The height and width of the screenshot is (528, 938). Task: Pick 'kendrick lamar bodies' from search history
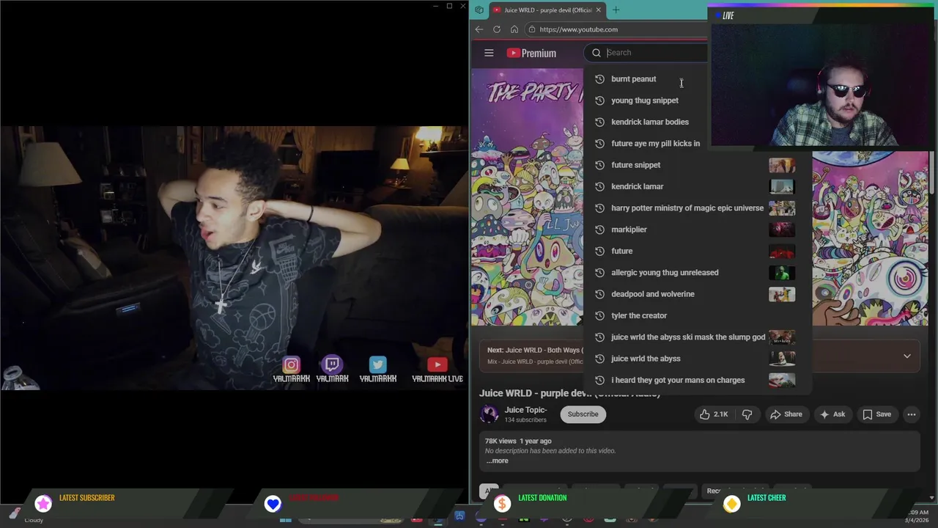(x=649, y=122)
